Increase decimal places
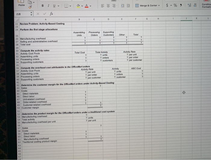The width and height of the screenshot is (211, 160). tap(189, 5)
